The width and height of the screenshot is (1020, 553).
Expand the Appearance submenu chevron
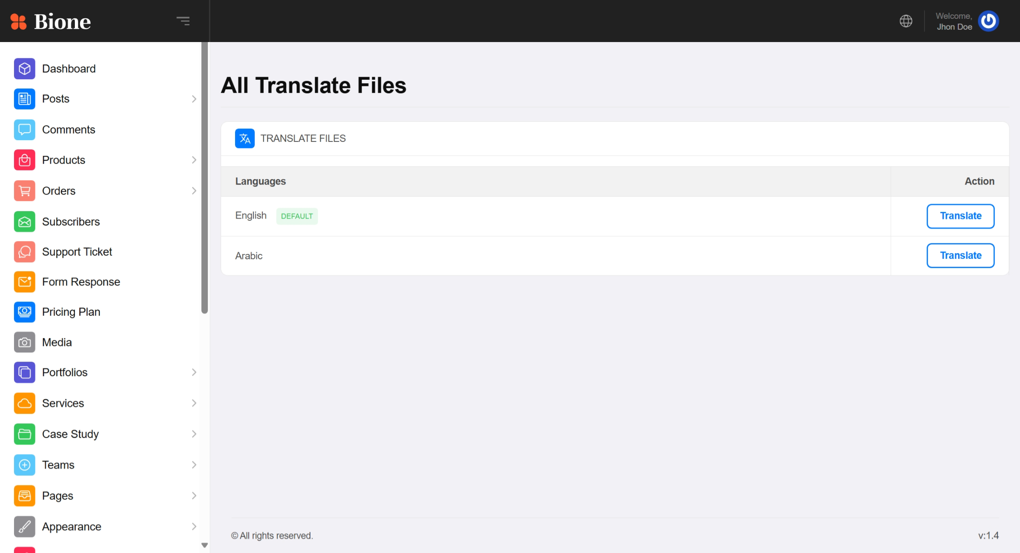[x=194, y=527]
